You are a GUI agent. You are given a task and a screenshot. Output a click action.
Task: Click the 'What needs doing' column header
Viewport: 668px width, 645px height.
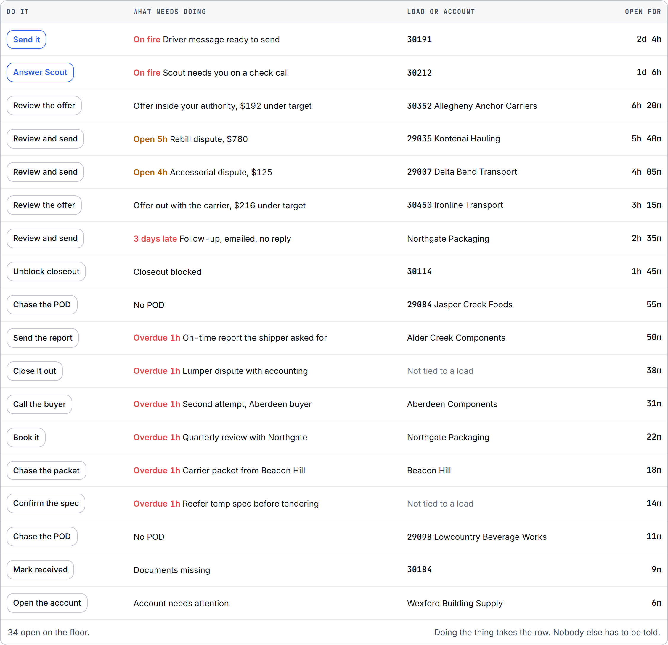pos(170,12)
